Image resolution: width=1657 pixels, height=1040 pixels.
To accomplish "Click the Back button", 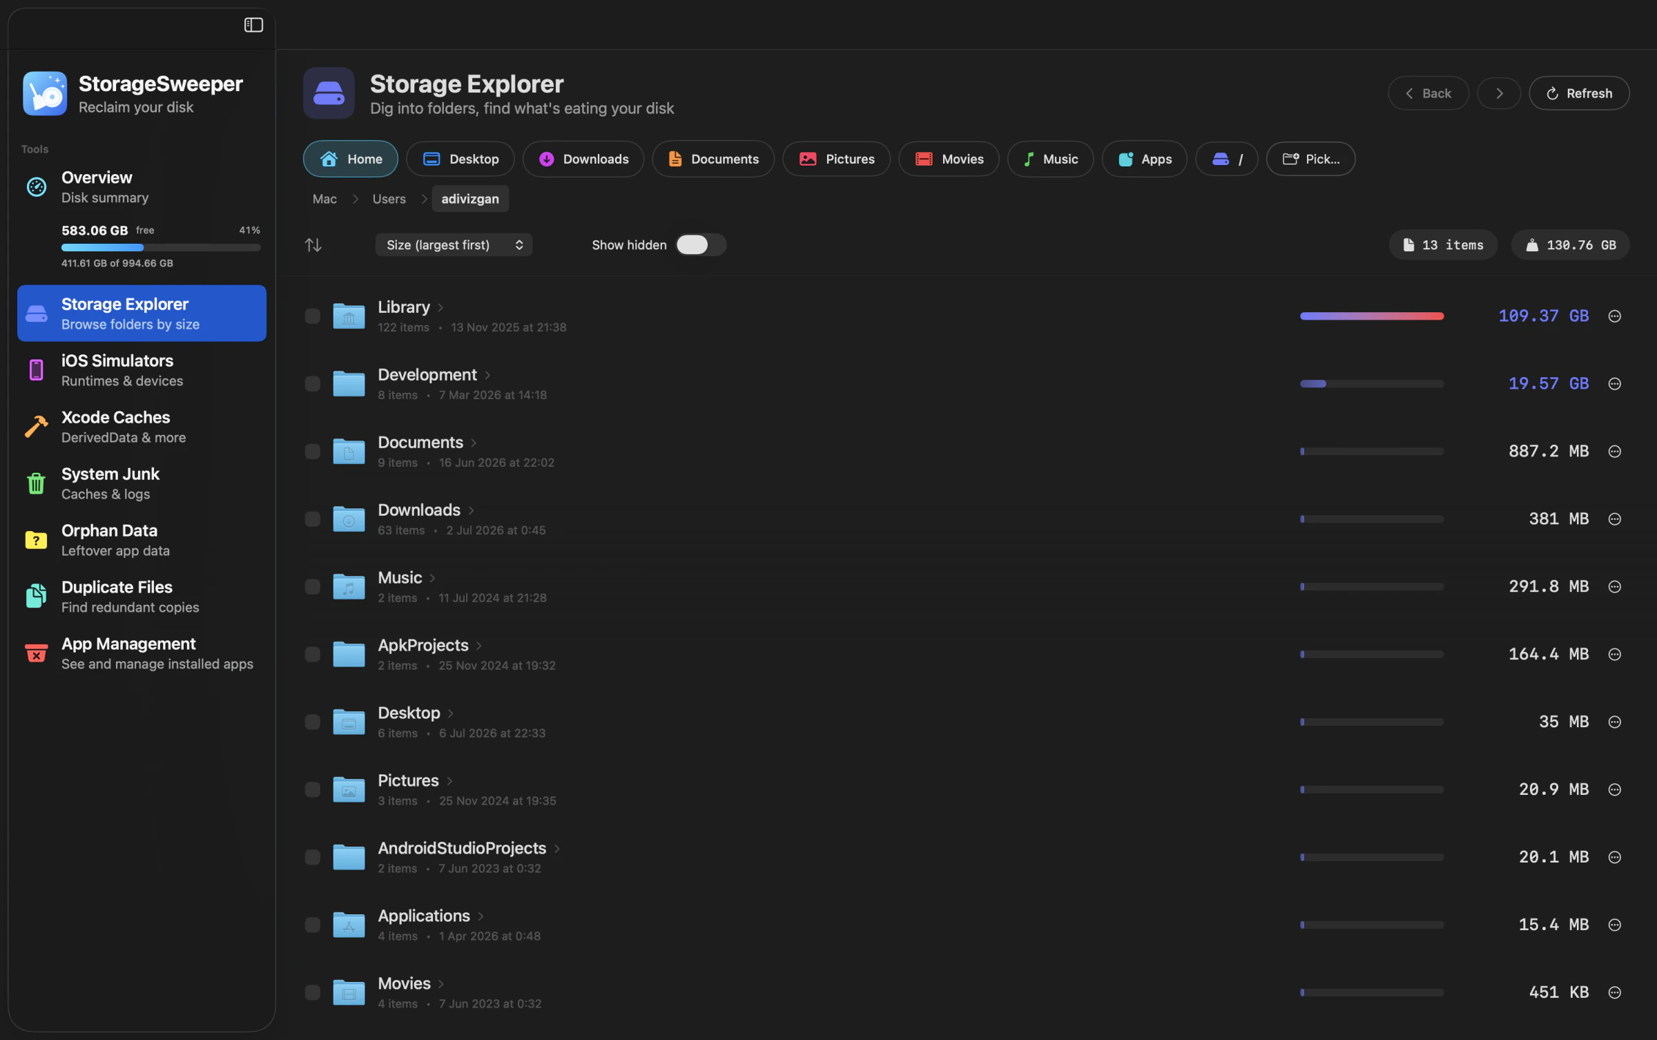I will [1428, 93].
